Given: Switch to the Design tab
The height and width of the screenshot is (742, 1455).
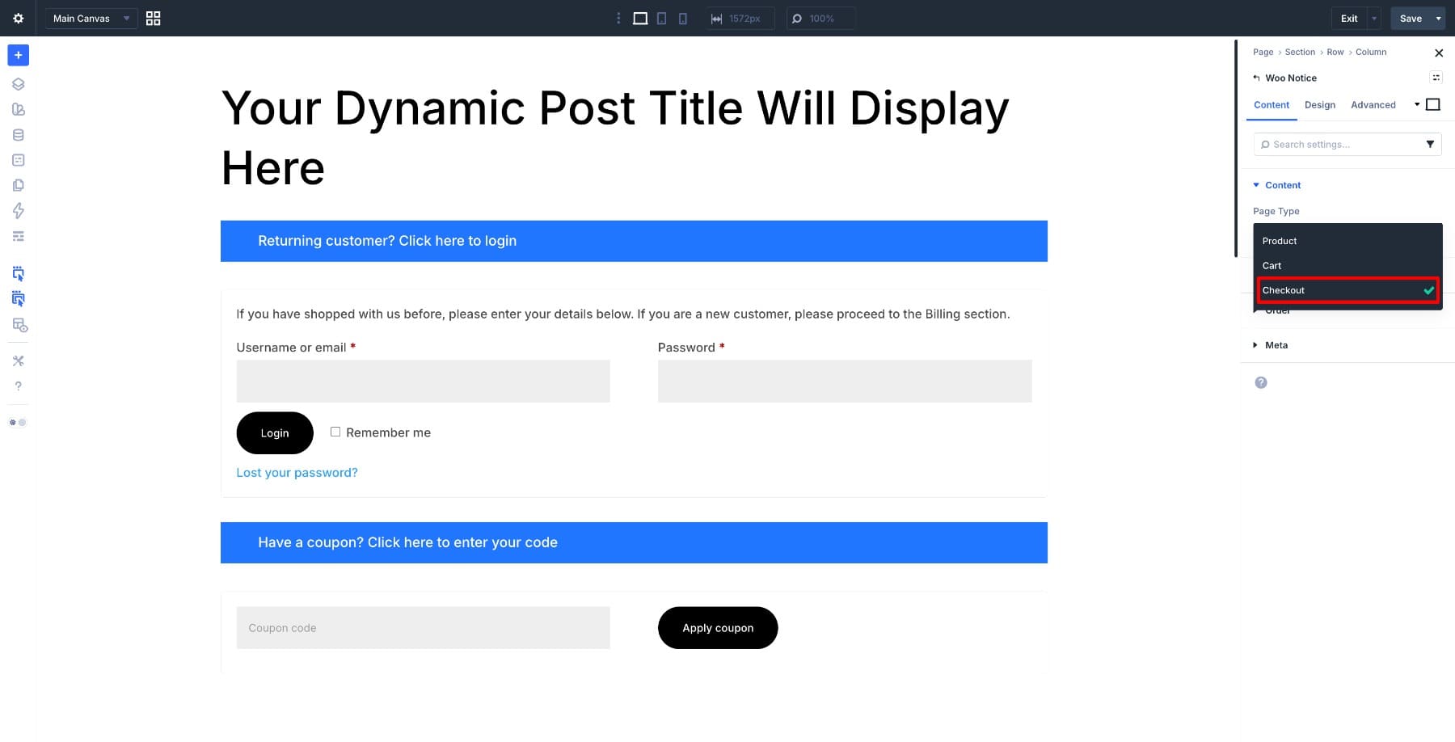Looking at the screenshot, I should click(1319, 105).
